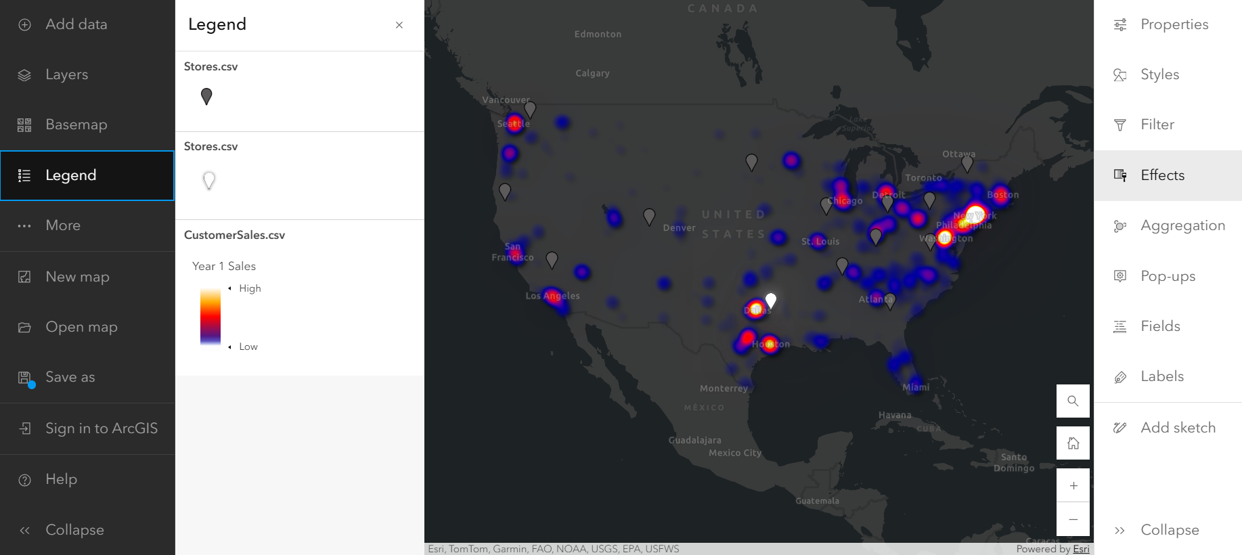Click the store pin near Vancouver

(530, 109)
